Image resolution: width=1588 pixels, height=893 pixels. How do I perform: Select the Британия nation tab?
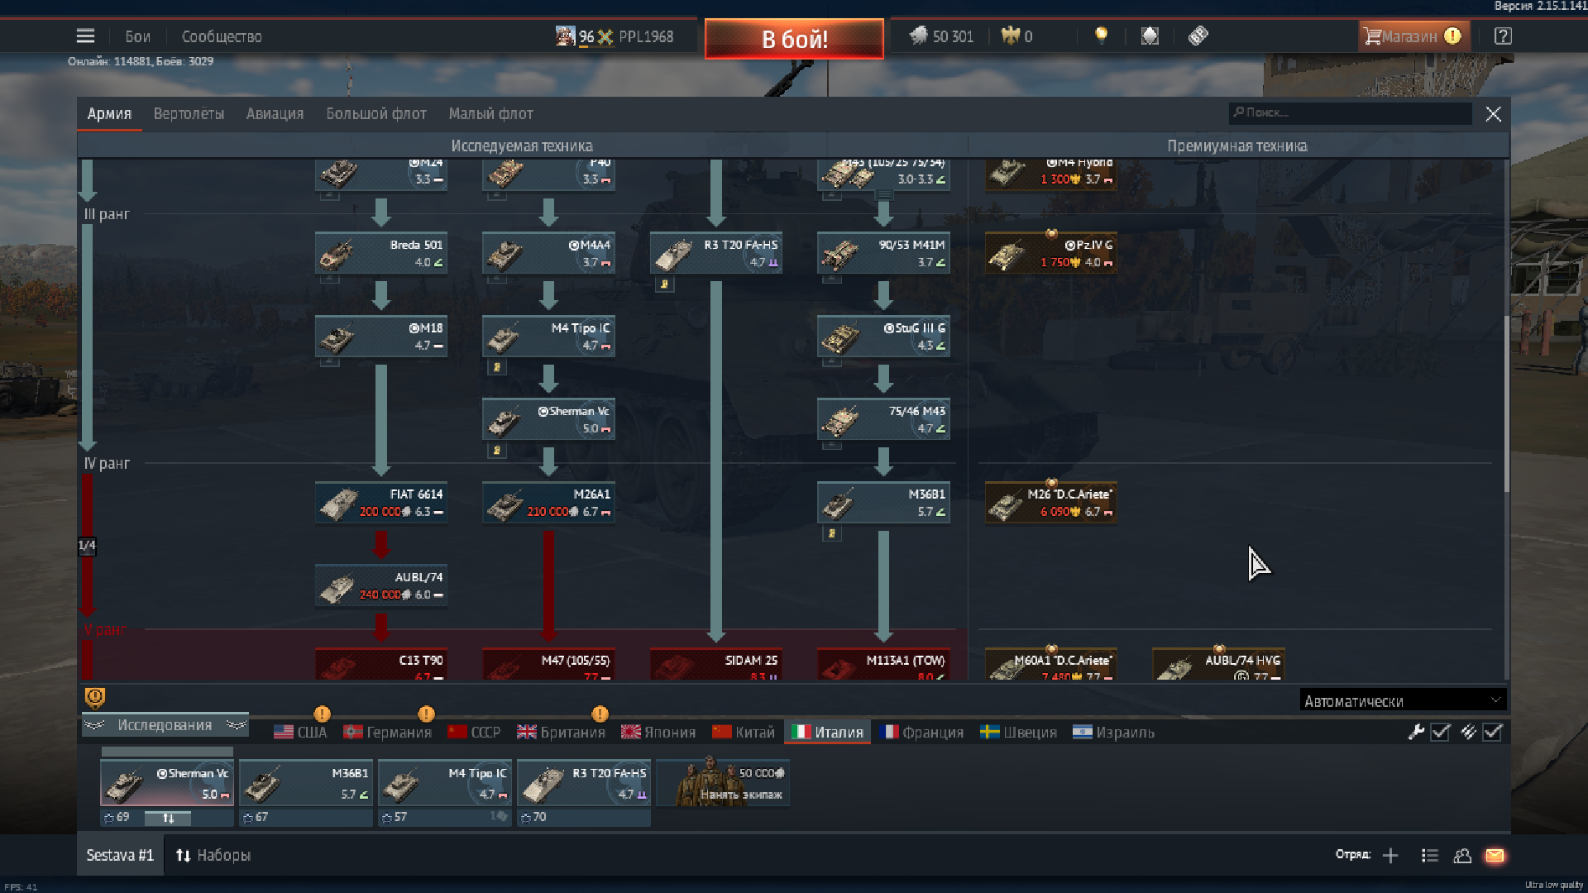(x=561, y=733)
